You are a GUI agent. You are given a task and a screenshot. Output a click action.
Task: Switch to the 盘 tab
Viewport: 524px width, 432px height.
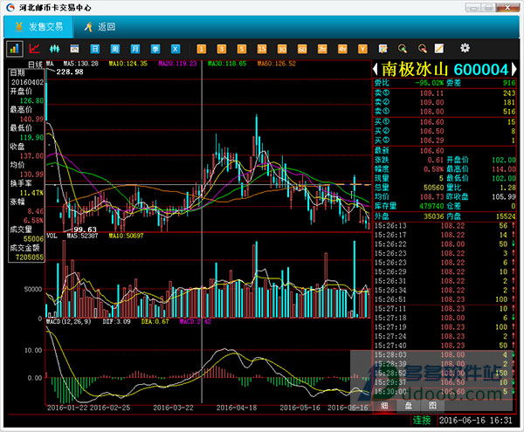[x=409, y=406]
